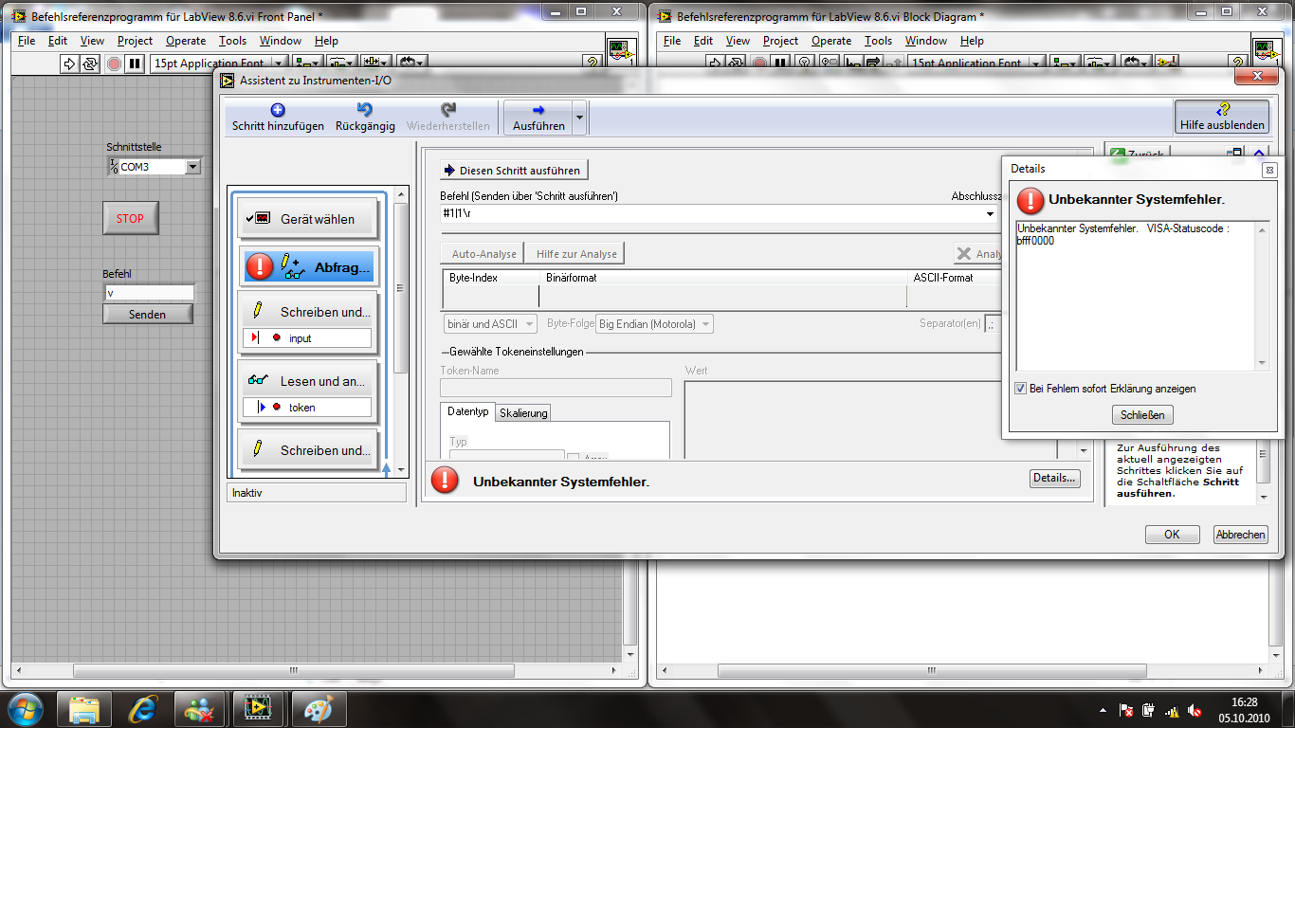The width and height of the screenshot is (1295, 910).
Task: Switch to the Skalierung tab
Action: click(x=523, y=413)
